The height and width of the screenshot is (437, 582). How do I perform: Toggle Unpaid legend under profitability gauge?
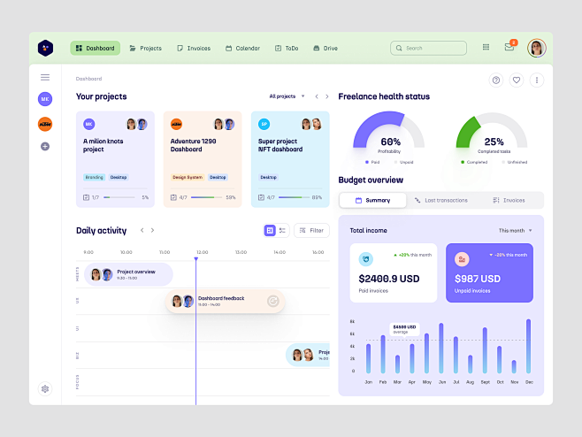pyautogui.click(x=403, y=162)
